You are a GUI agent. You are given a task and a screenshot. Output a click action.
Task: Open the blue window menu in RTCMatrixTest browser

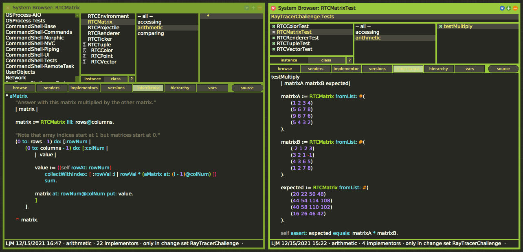tap(502, 8)
